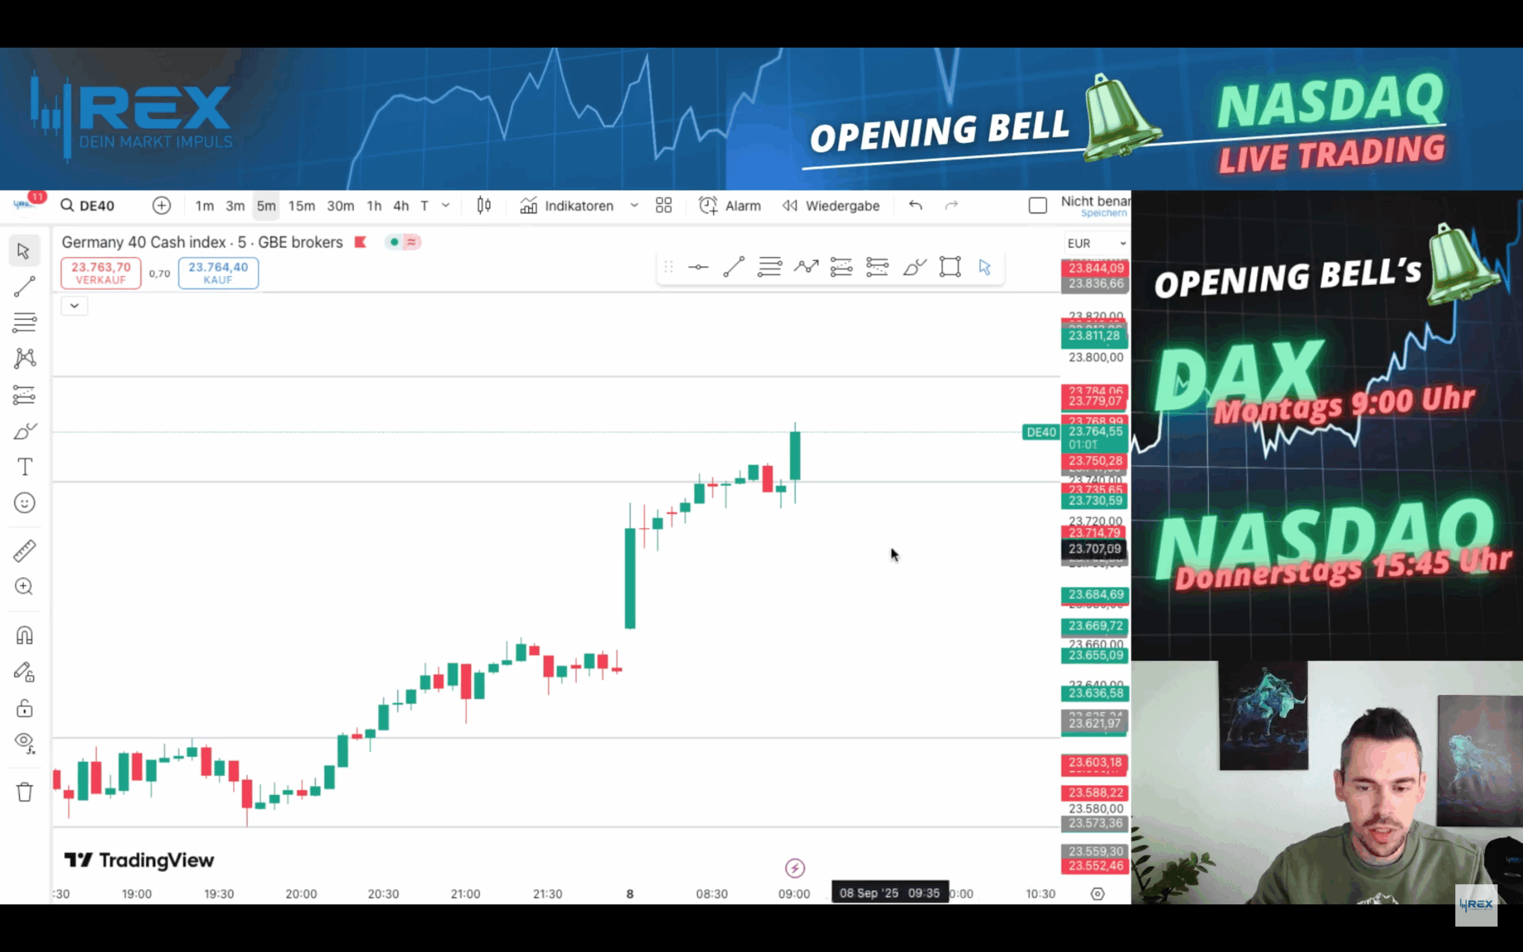1523x952 pixels.
Task: Select the zoom in tool
Action: click(24, 587)
